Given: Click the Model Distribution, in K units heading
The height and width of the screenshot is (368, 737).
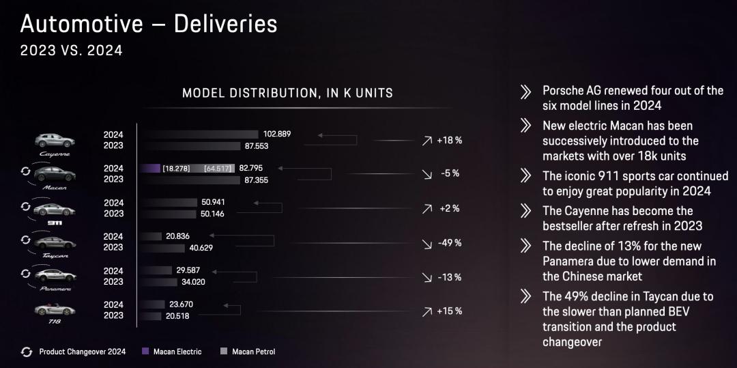Looking at the screenshot, I should [x=288, y=93].
